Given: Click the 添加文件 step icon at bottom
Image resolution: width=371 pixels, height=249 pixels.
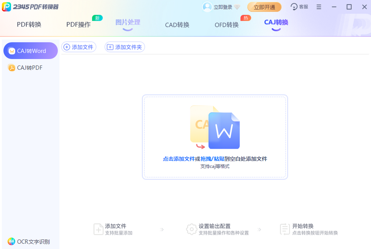Looking at the screenshot, I should click(98, 229).
